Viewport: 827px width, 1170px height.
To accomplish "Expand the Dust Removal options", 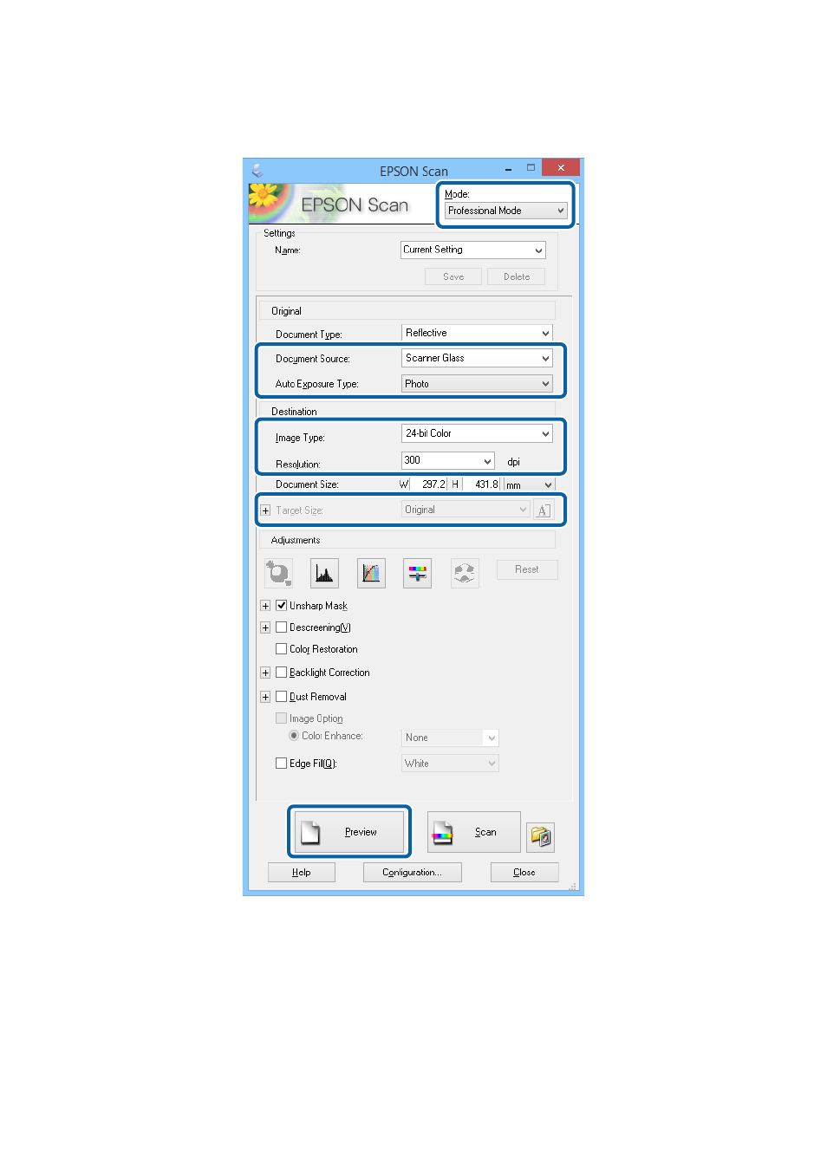I will click(265, 697).
